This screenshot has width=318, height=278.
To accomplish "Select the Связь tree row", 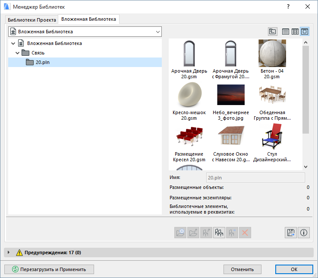I will 85,53.
